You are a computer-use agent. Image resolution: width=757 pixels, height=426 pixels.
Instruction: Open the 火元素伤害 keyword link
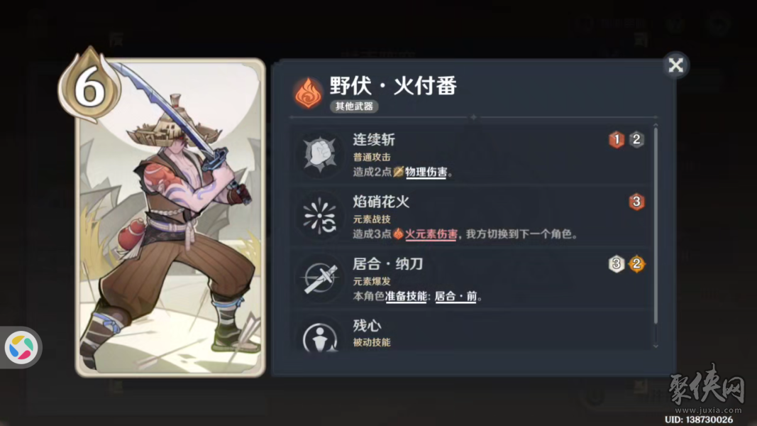(x=431, y=234)
